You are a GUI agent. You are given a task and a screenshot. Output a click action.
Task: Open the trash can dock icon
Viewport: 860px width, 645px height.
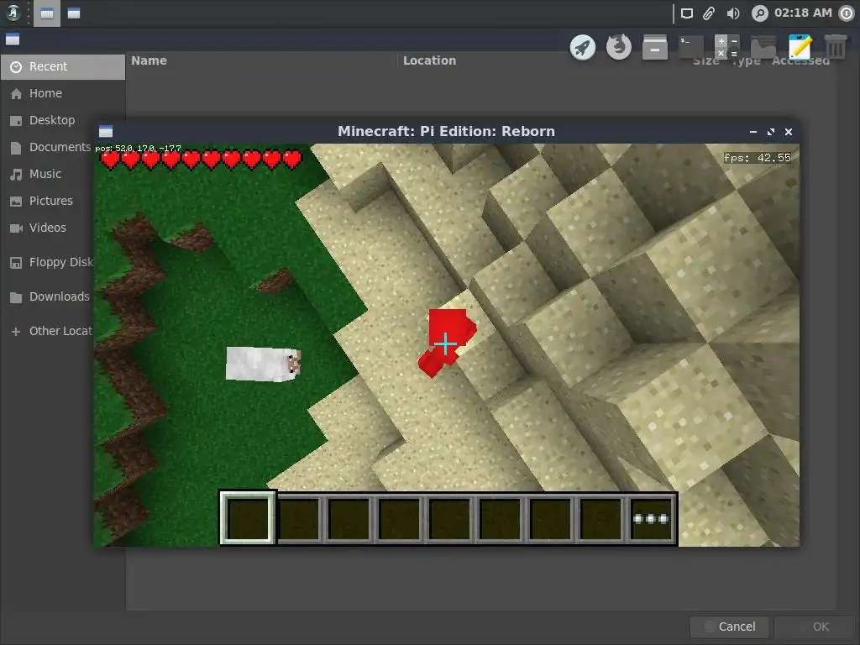pos(836,47)
